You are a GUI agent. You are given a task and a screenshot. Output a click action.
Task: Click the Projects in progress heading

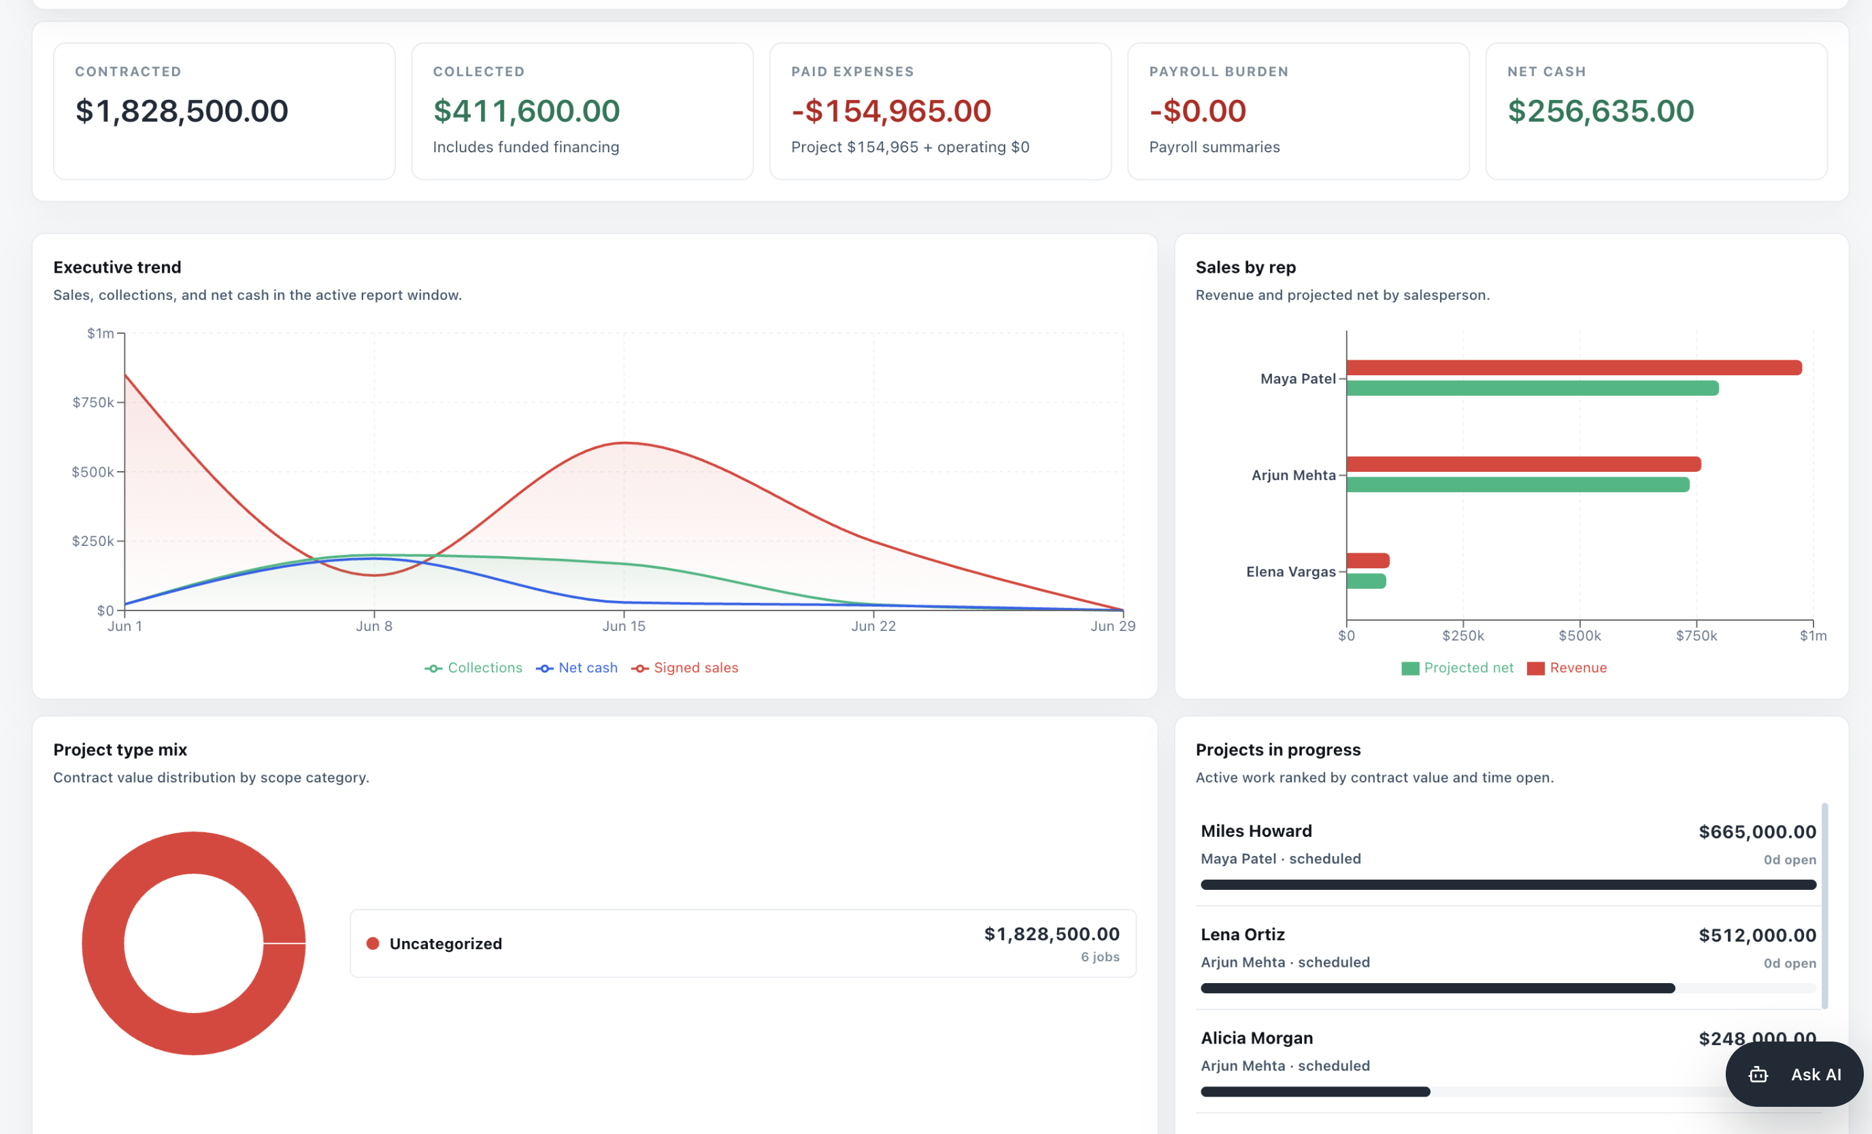1278,750
